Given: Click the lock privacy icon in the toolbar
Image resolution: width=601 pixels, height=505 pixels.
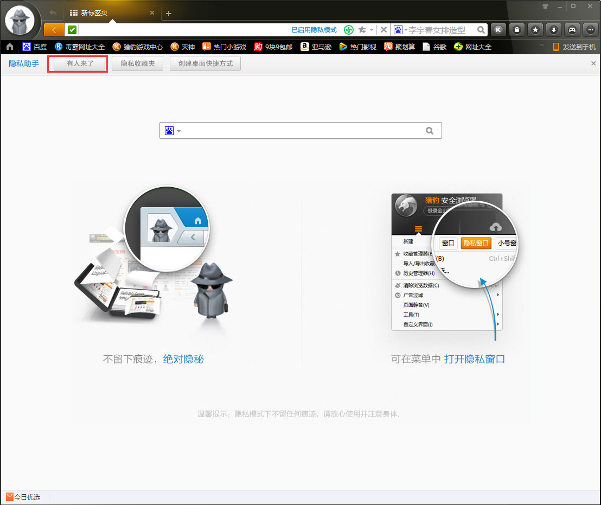Looking at the screenshot, I should pos(516,30).
